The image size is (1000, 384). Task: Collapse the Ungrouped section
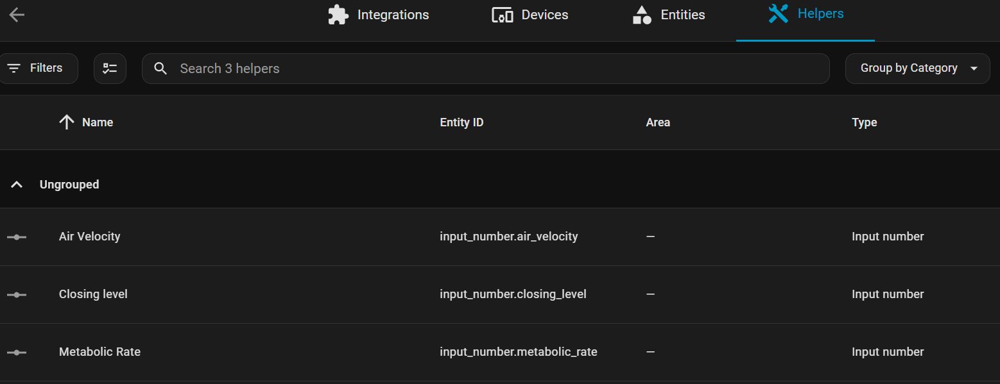click(17, 185)
